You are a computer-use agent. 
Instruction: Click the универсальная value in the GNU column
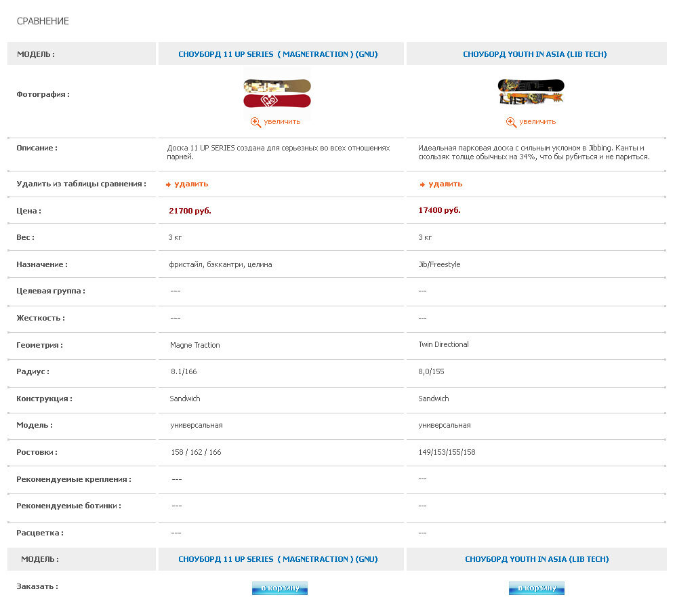coord(197,426)
